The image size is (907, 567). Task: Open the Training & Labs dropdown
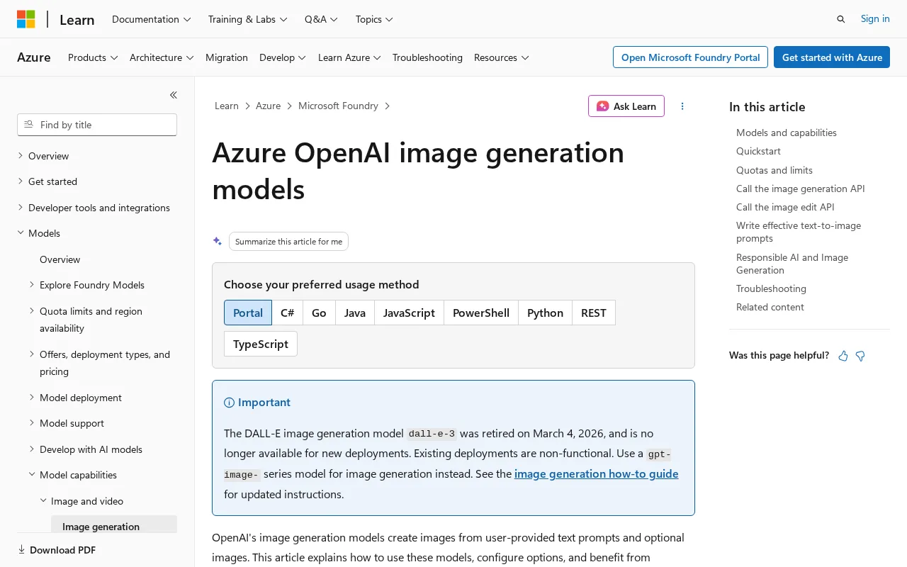[248, 19]
